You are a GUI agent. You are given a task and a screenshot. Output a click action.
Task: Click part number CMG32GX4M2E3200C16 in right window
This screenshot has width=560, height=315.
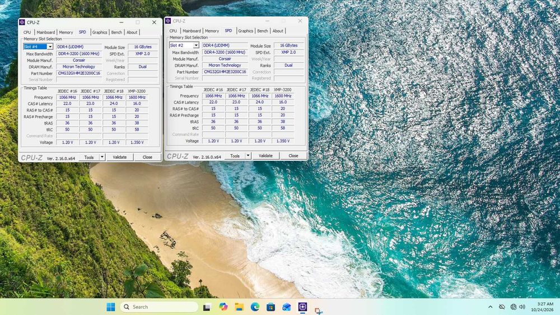click(225, 72)
